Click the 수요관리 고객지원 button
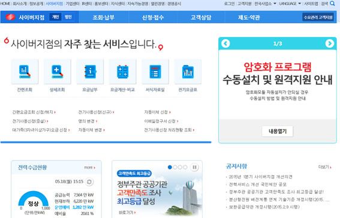This screenshot has height=218, width=340. click(x=318, y=17)
